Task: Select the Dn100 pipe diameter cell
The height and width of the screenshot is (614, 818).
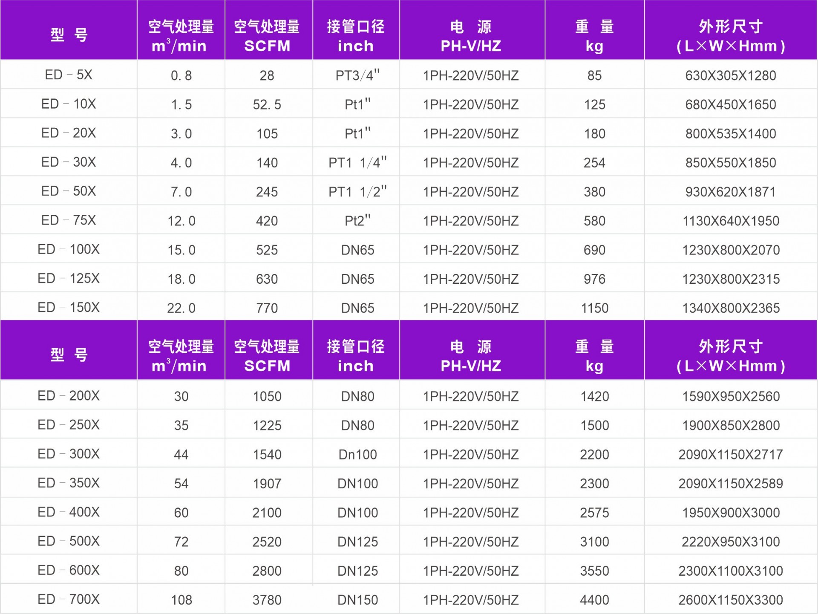Action: (x=357, y=454)
